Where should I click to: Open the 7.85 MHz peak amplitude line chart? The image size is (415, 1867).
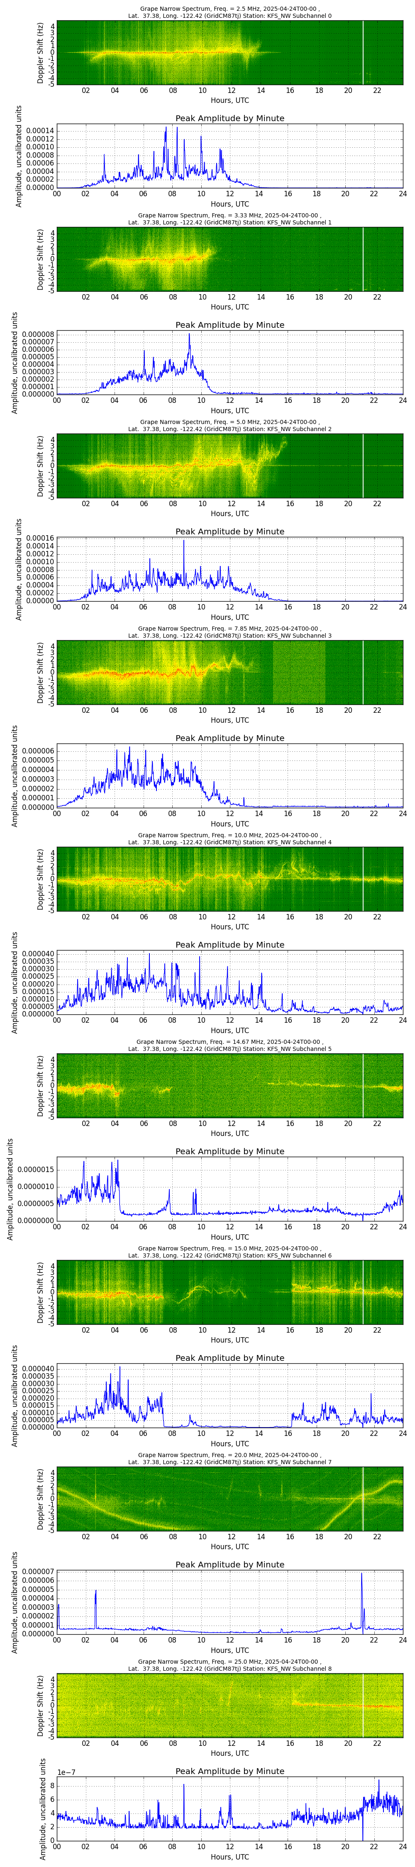click(x=230, y=775)
